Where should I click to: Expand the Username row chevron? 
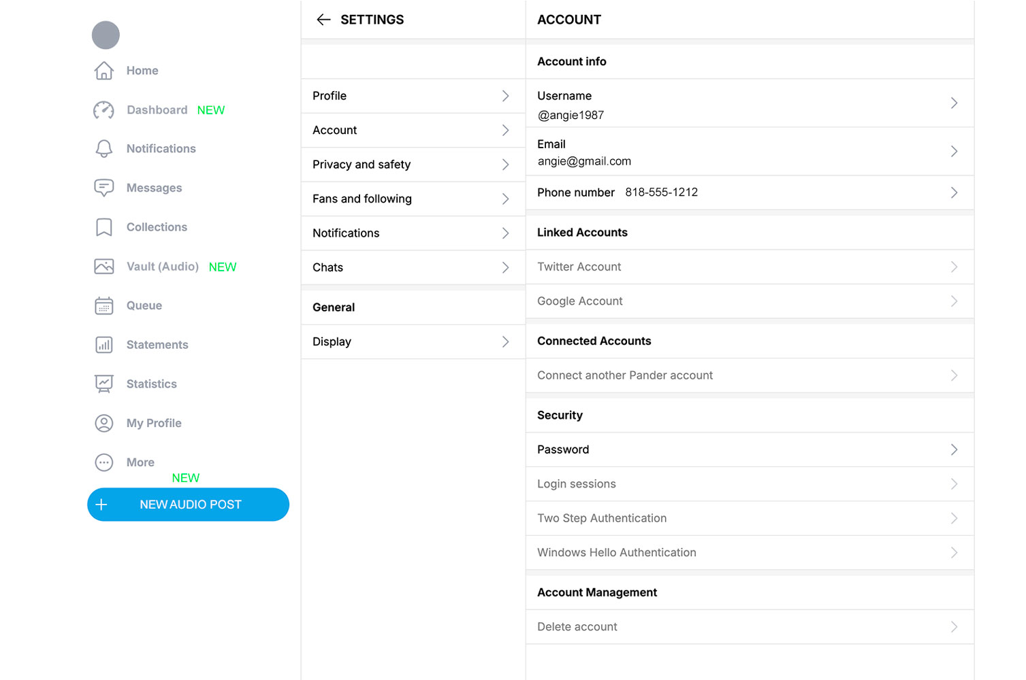point(954,103)
